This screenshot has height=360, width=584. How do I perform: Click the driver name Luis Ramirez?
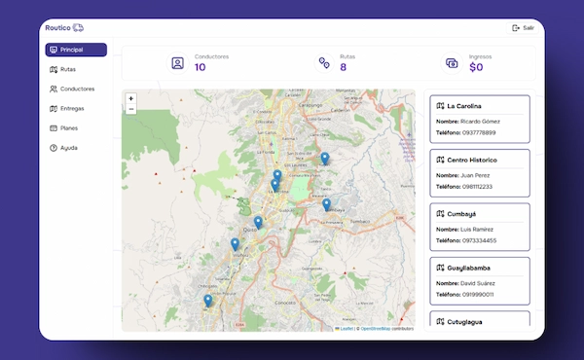point(477,230)
